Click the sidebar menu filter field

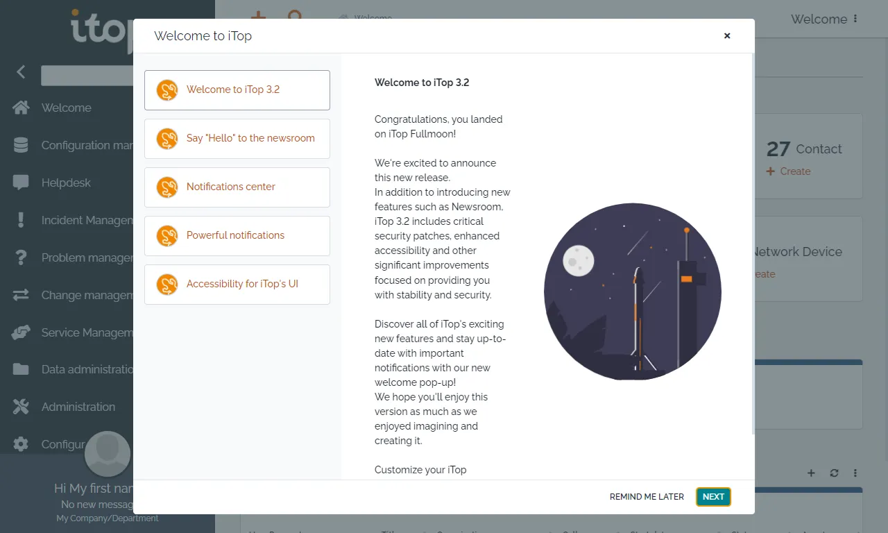point(87,76)
